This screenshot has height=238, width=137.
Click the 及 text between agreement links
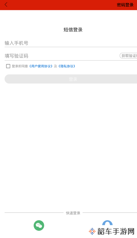tap(55, 66)
